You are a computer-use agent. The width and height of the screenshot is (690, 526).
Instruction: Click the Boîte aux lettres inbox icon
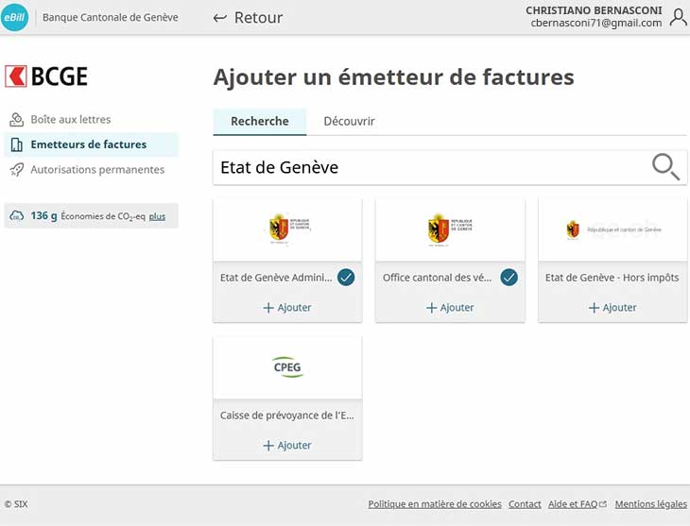coord(17,120)
